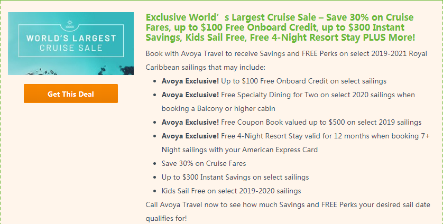Image resolution: width=443 pixels, height=224 pixels.
Task: Select the Free Coupon Book valued $500 line
Action: pyautogui.click(x=292, y=123)
